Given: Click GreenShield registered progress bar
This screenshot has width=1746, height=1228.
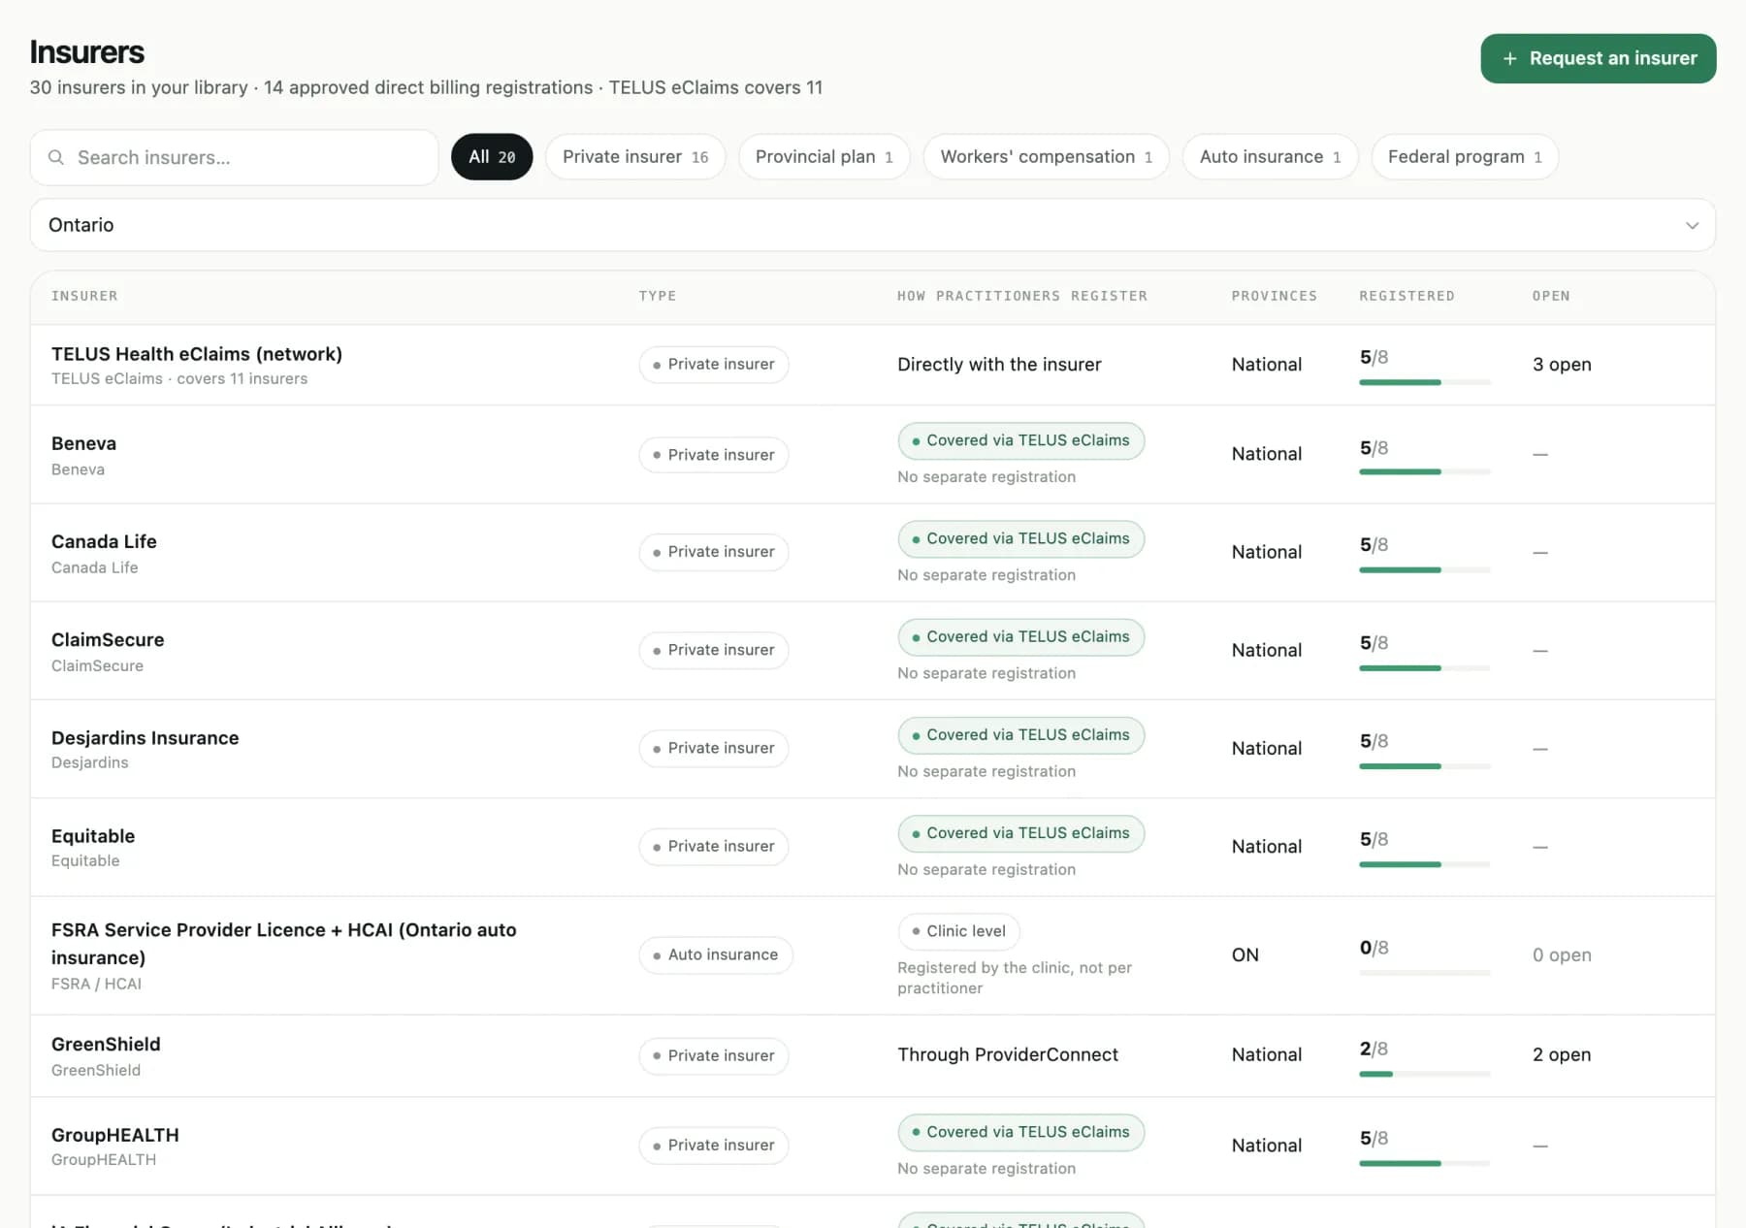Looking at the screenshot, I should [x=1424, y=1074].
